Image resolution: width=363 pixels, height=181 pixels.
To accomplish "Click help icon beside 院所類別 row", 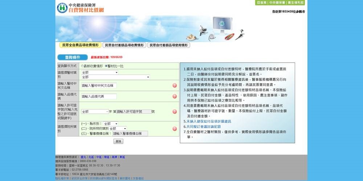I will click(175, 129).
